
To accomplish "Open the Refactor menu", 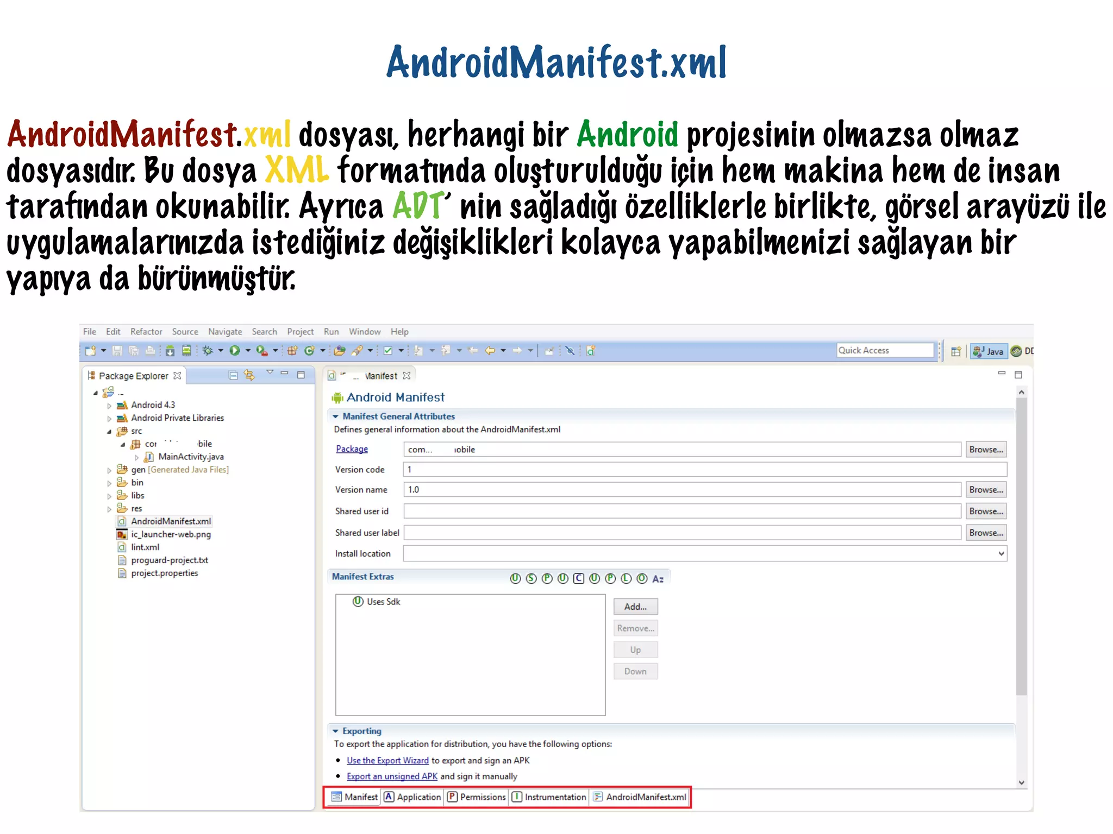I will 146,332.
